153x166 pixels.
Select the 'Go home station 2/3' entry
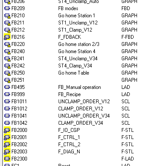tap(79, 44)
